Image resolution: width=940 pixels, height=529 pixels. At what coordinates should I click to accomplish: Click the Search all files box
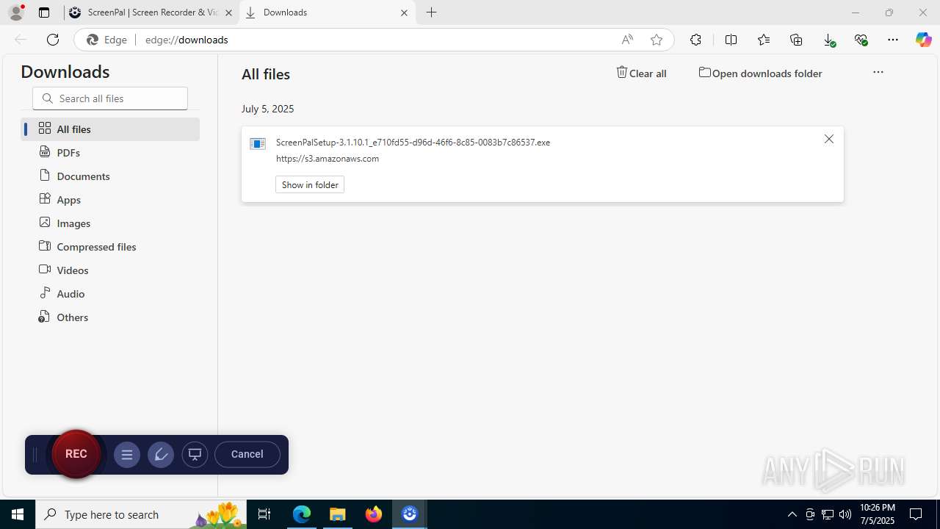click(110, 98)
